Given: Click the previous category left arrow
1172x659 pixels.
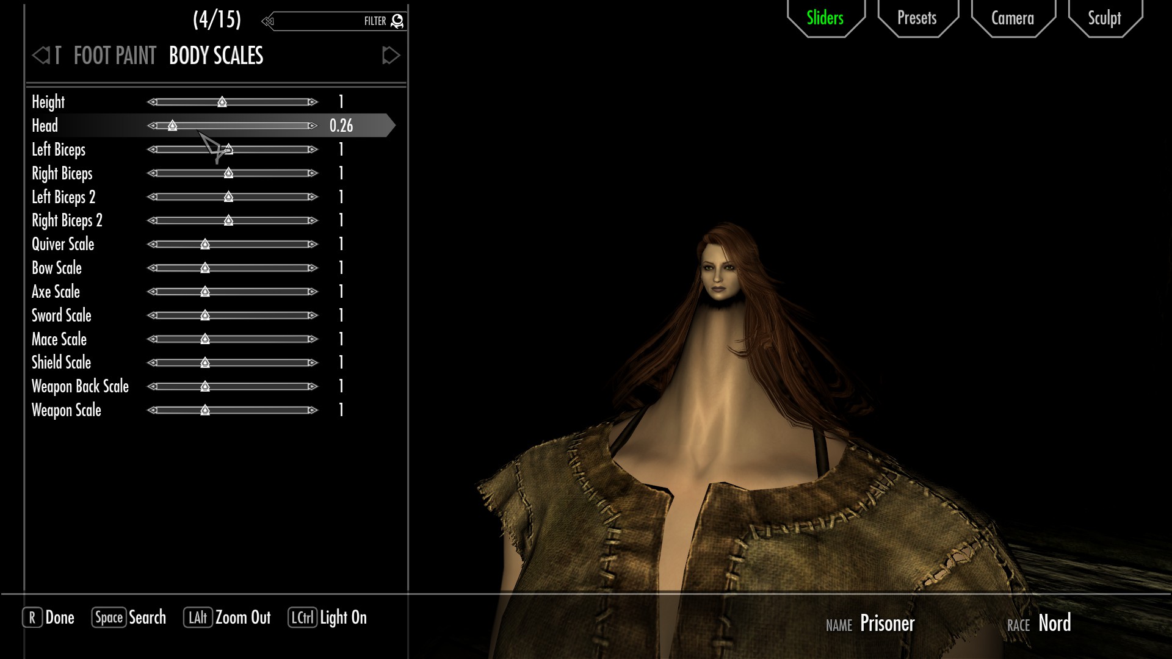Looking at the screenshot, I should [x=41, y=56].
